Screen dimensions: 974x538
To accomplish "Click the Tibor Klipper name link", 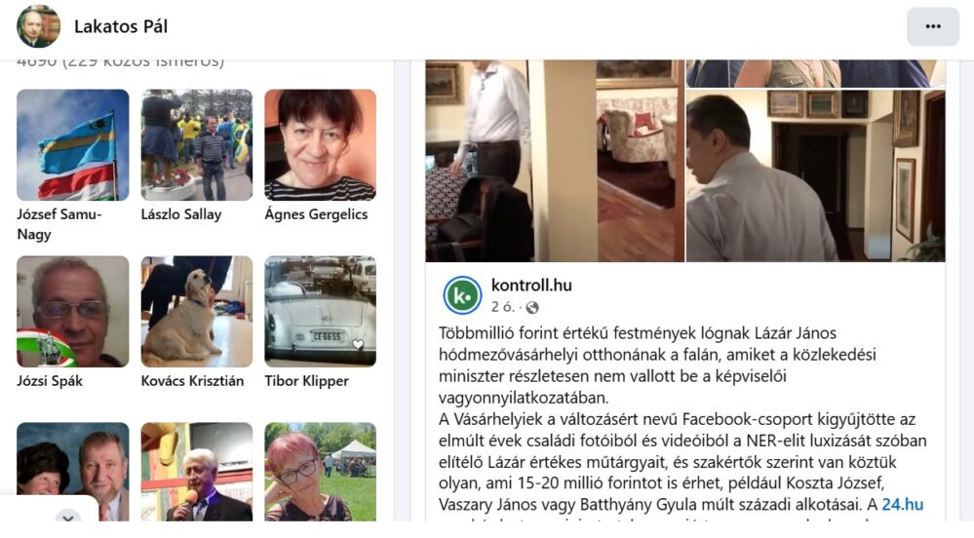I will click(x=306, y=381).
